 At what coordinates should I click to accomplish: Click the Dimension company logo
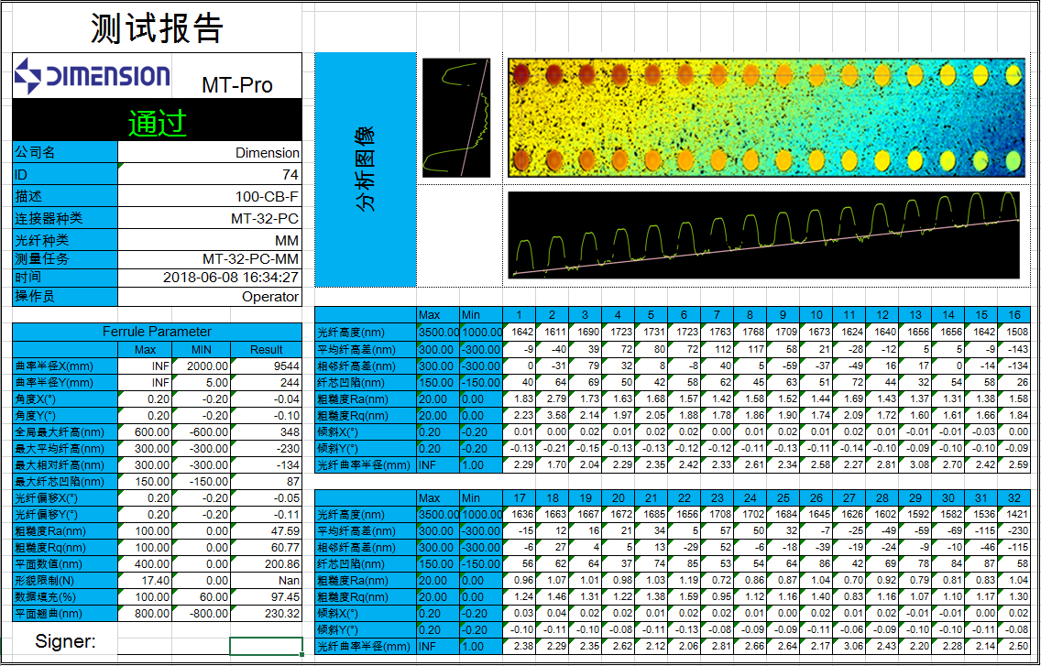[x=92, y=75]
